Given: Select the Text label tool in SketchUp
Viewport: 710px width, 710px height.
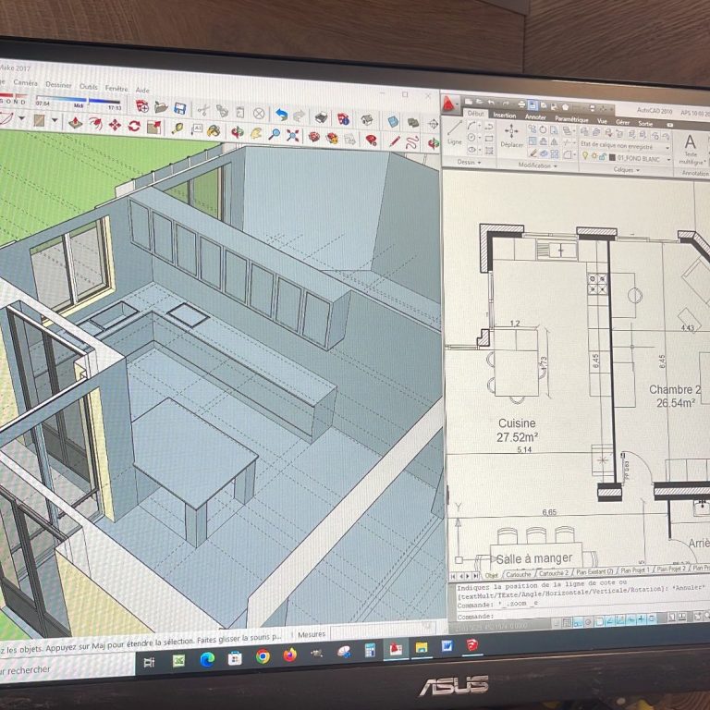Looking at the screenshot, I should click(197, 130).
